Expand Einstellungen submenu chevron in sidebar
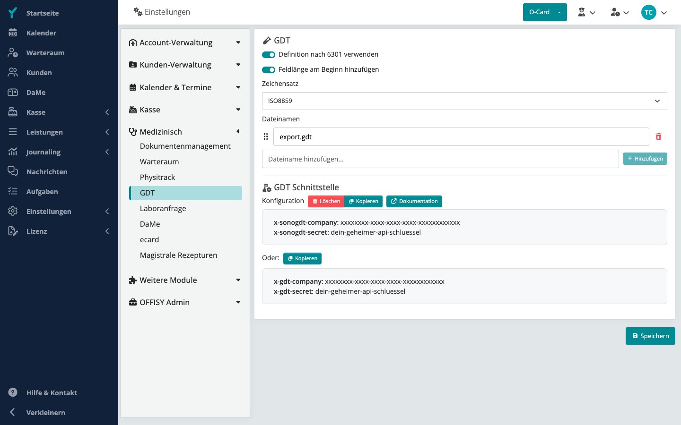Viewport: 681px width, 425px height. (107, 212)
